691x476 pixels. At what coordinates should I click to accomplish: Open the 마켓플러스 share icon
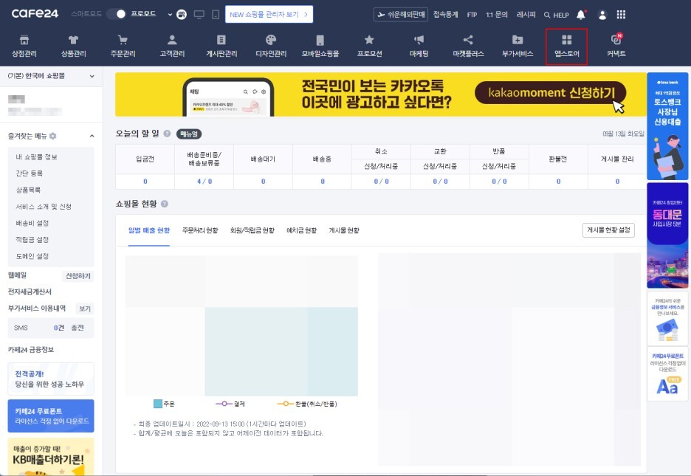point(468,41)
